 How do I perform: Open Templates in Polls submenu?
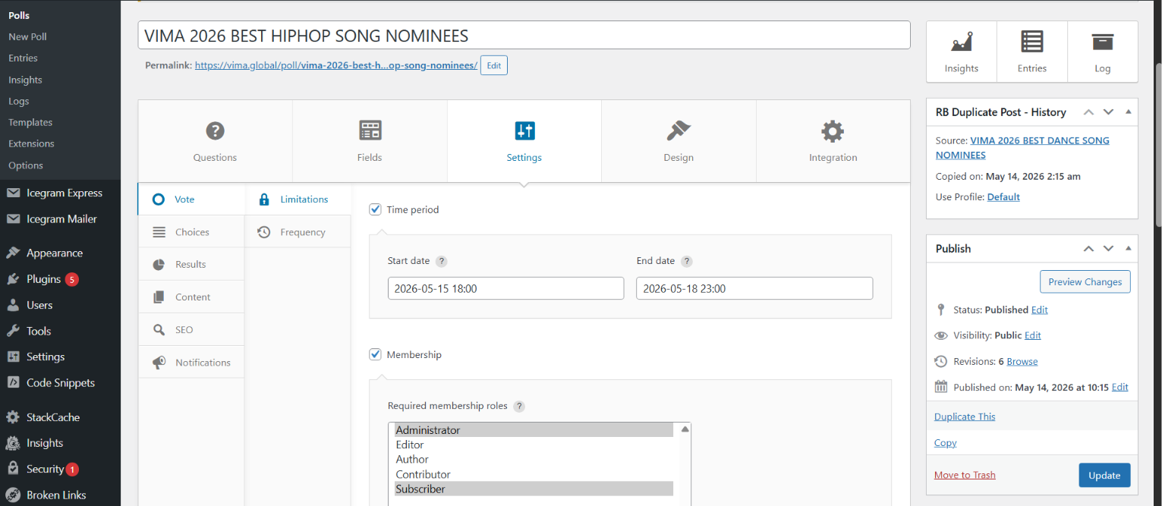30,122
